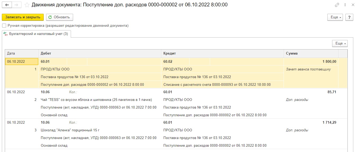The width and height of the screenshot is (357, 152).
Task: Click the back arrow navigation icon
Action: 7,5
